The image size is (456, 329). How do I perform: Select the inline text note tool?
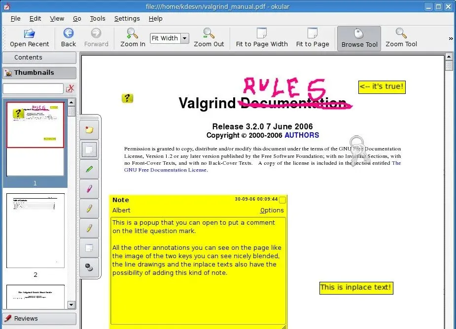pos(89,150)
